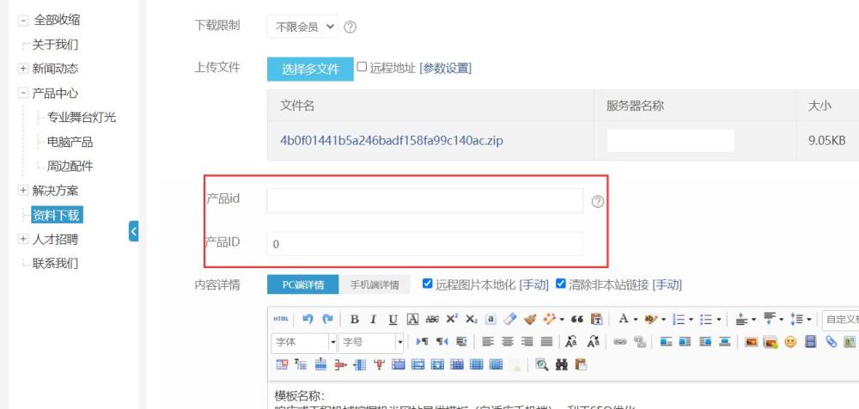Click the help icon beside 下载限制
The width and height of the screenshot is (859, 409).
tap(350, 27)
